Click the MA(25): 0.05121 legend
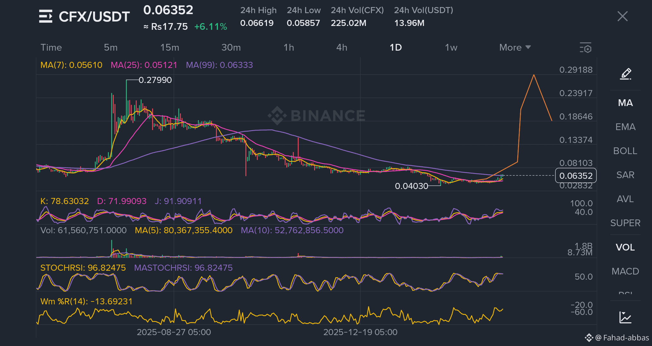Image resolution: width=652 pixels, height=346 pixels. point(144,65)
